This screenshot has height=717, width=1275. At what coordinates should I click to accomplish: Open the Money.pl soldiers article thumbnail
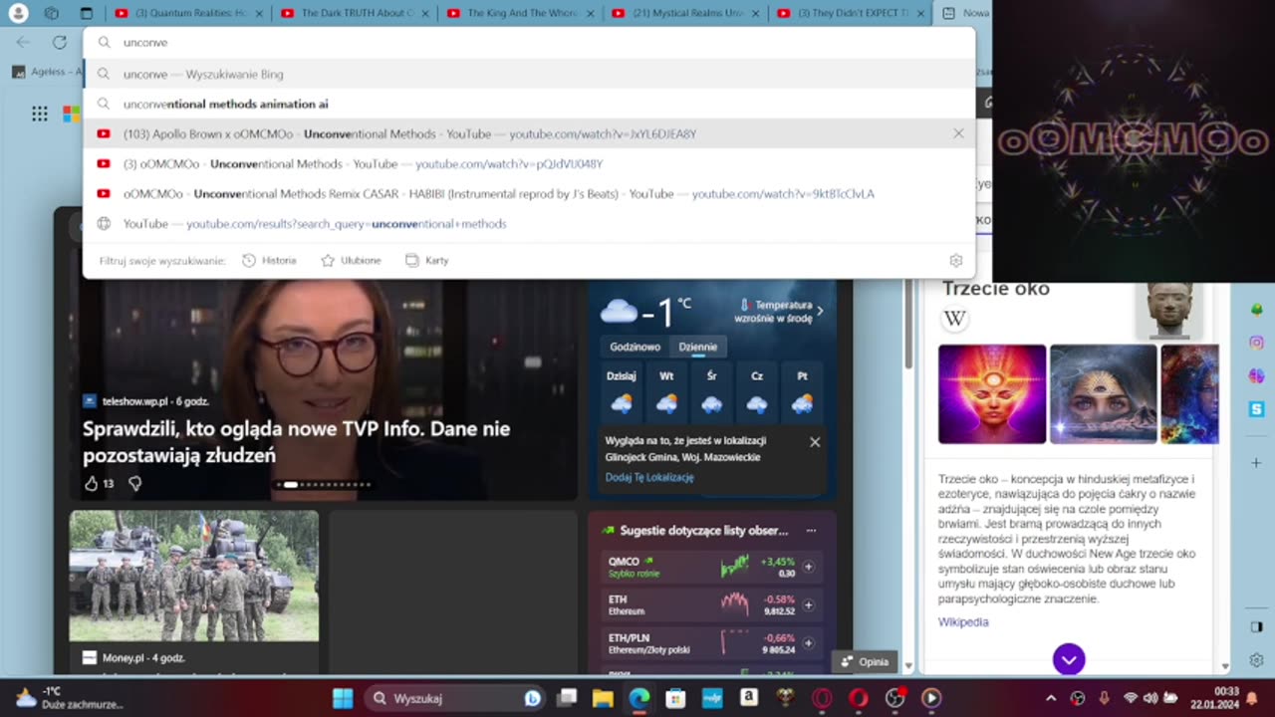tap(194, 576)
